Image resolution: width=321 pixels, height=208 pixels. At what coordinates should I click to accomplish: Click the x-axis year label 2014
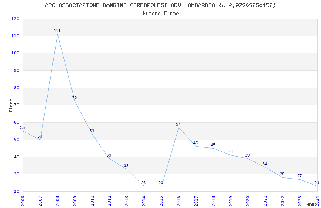click(x=144, y=201)
